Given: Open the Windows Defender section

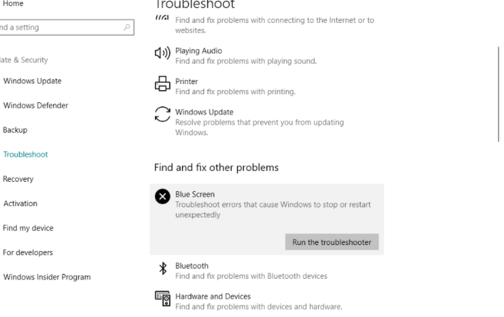Looking at the screenshot, I should pos(36,106).
